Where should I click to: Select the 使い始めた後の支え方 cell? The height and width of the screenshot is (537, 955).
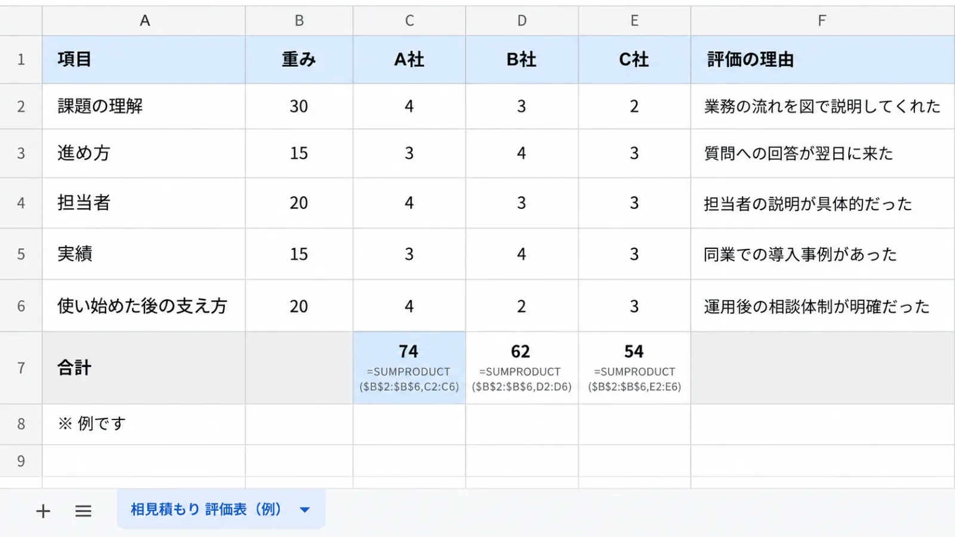pyautogui.click(x=144, y=305)
